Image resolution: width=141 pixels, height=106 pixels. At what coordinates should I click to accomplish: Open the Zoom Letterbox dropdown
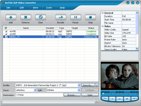35,90
